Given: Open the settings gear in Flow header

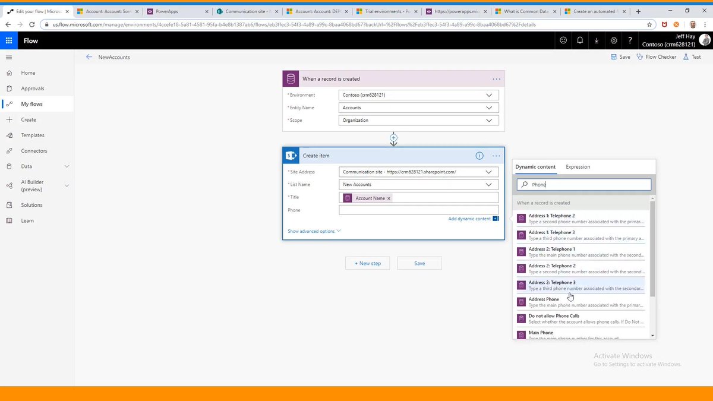Looking at the screenshot, I should 614,40.
